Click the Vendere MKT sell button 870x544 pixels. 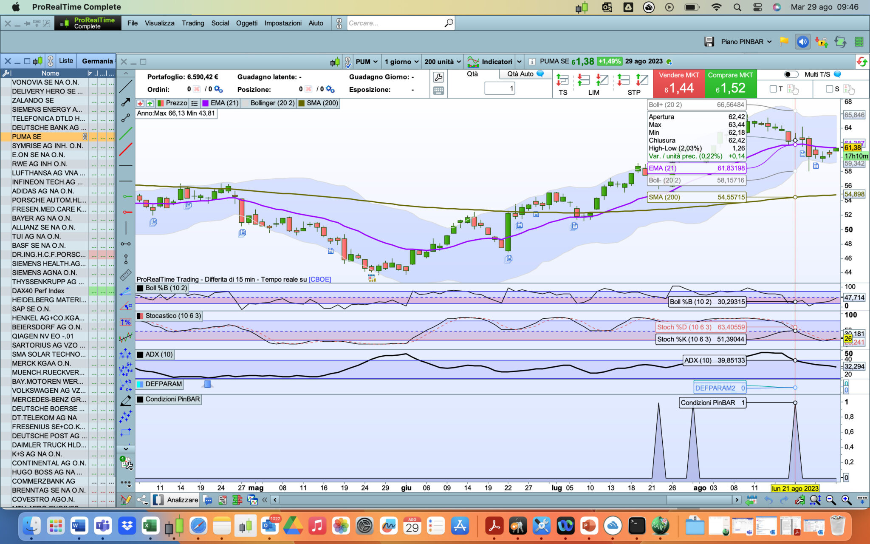pyautogui.click(x=678, y=83)
